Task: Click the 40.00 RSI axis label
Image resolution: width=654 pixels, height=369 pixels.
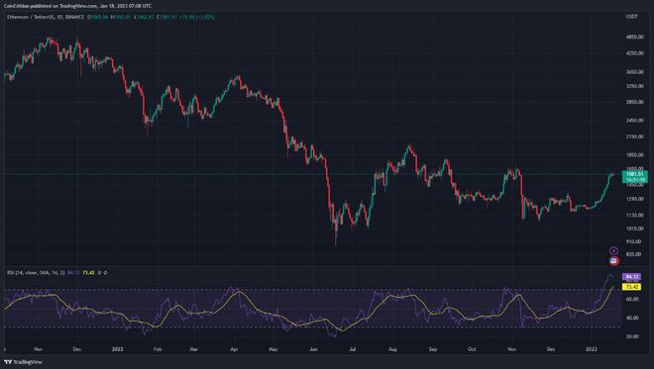Action: tap(632, 318)
